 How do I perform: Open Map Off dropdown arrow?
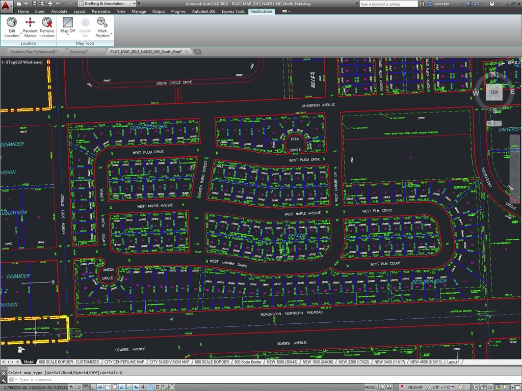point(68,35)
